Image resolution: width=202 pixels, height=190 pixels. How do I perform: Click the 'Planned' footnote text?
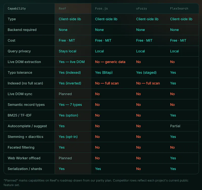96,183
